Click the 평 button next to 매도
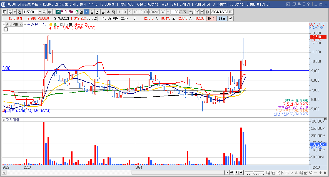The width and height of the screenshot is (329, 177). [231, 18]
